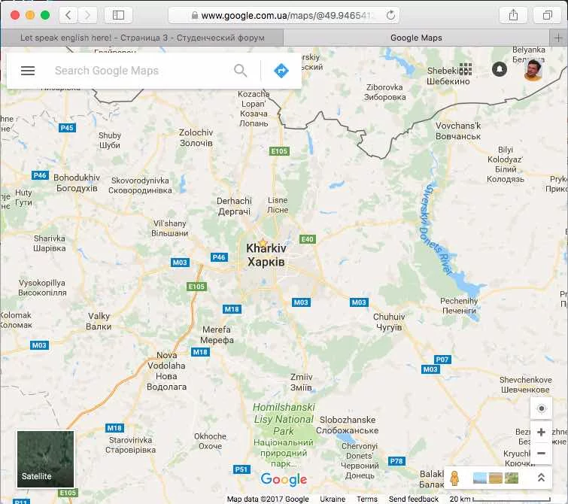This screenshot has height=504, width=568.
Task: Open the Google Maps hamburger menu
Action: tap(28, 71)
